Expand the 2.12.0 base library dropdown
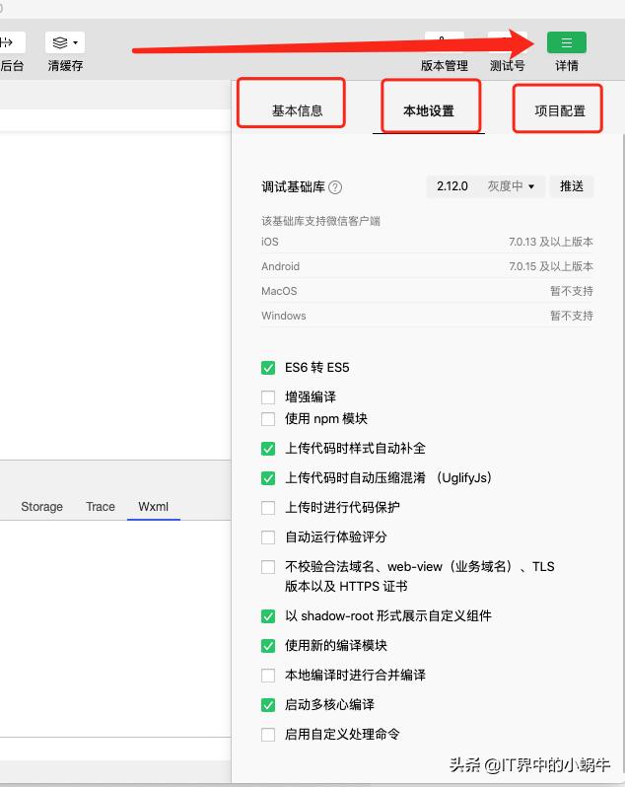The width and height of the screenshot is (625, 787). (x=486, y=186)
